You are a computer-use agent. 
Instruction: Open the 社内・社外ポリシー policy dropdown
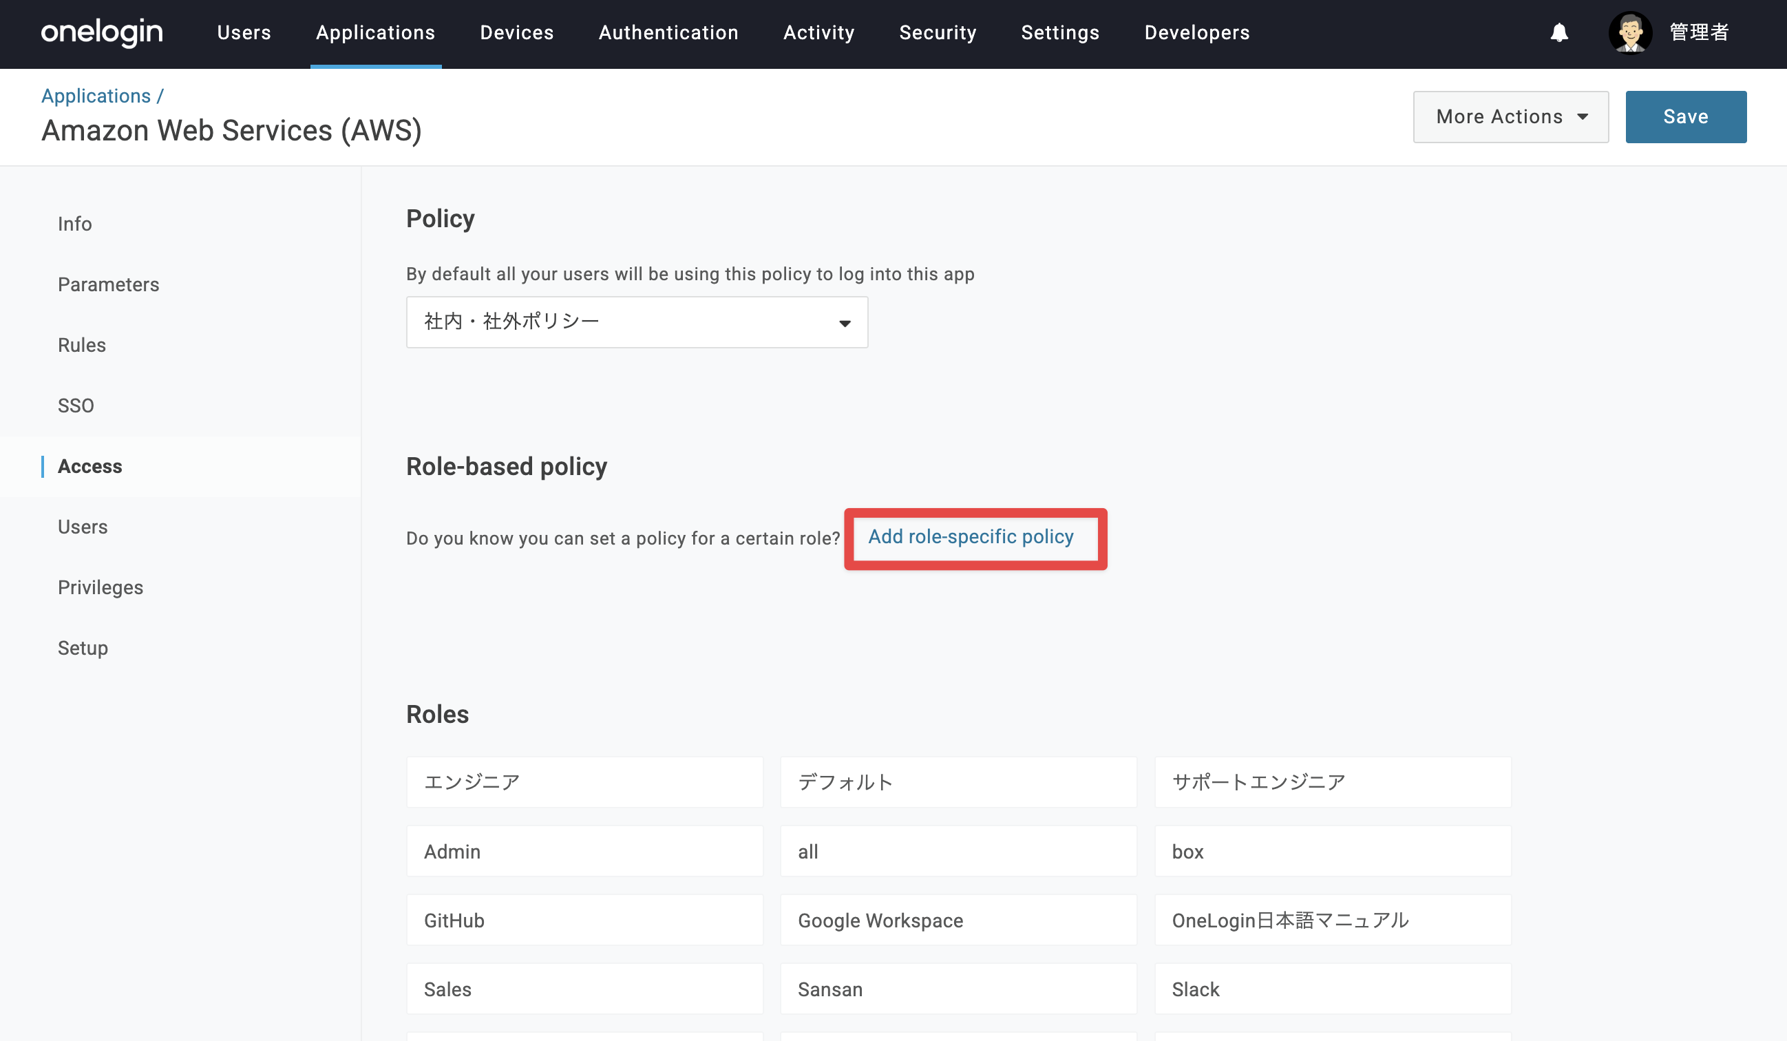pyautogui.click(x=637, y=322)
